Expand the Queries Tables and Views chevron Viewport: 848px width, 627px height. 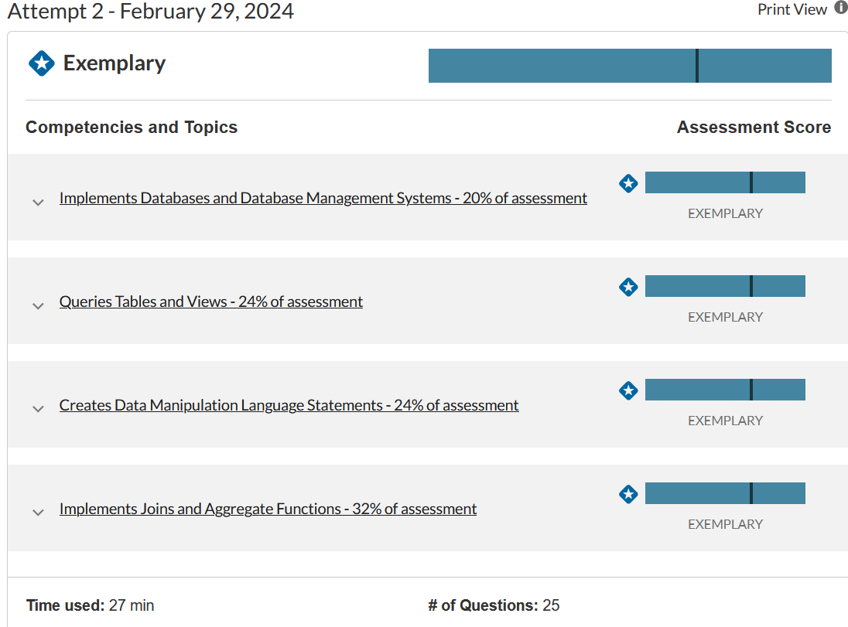38,305
